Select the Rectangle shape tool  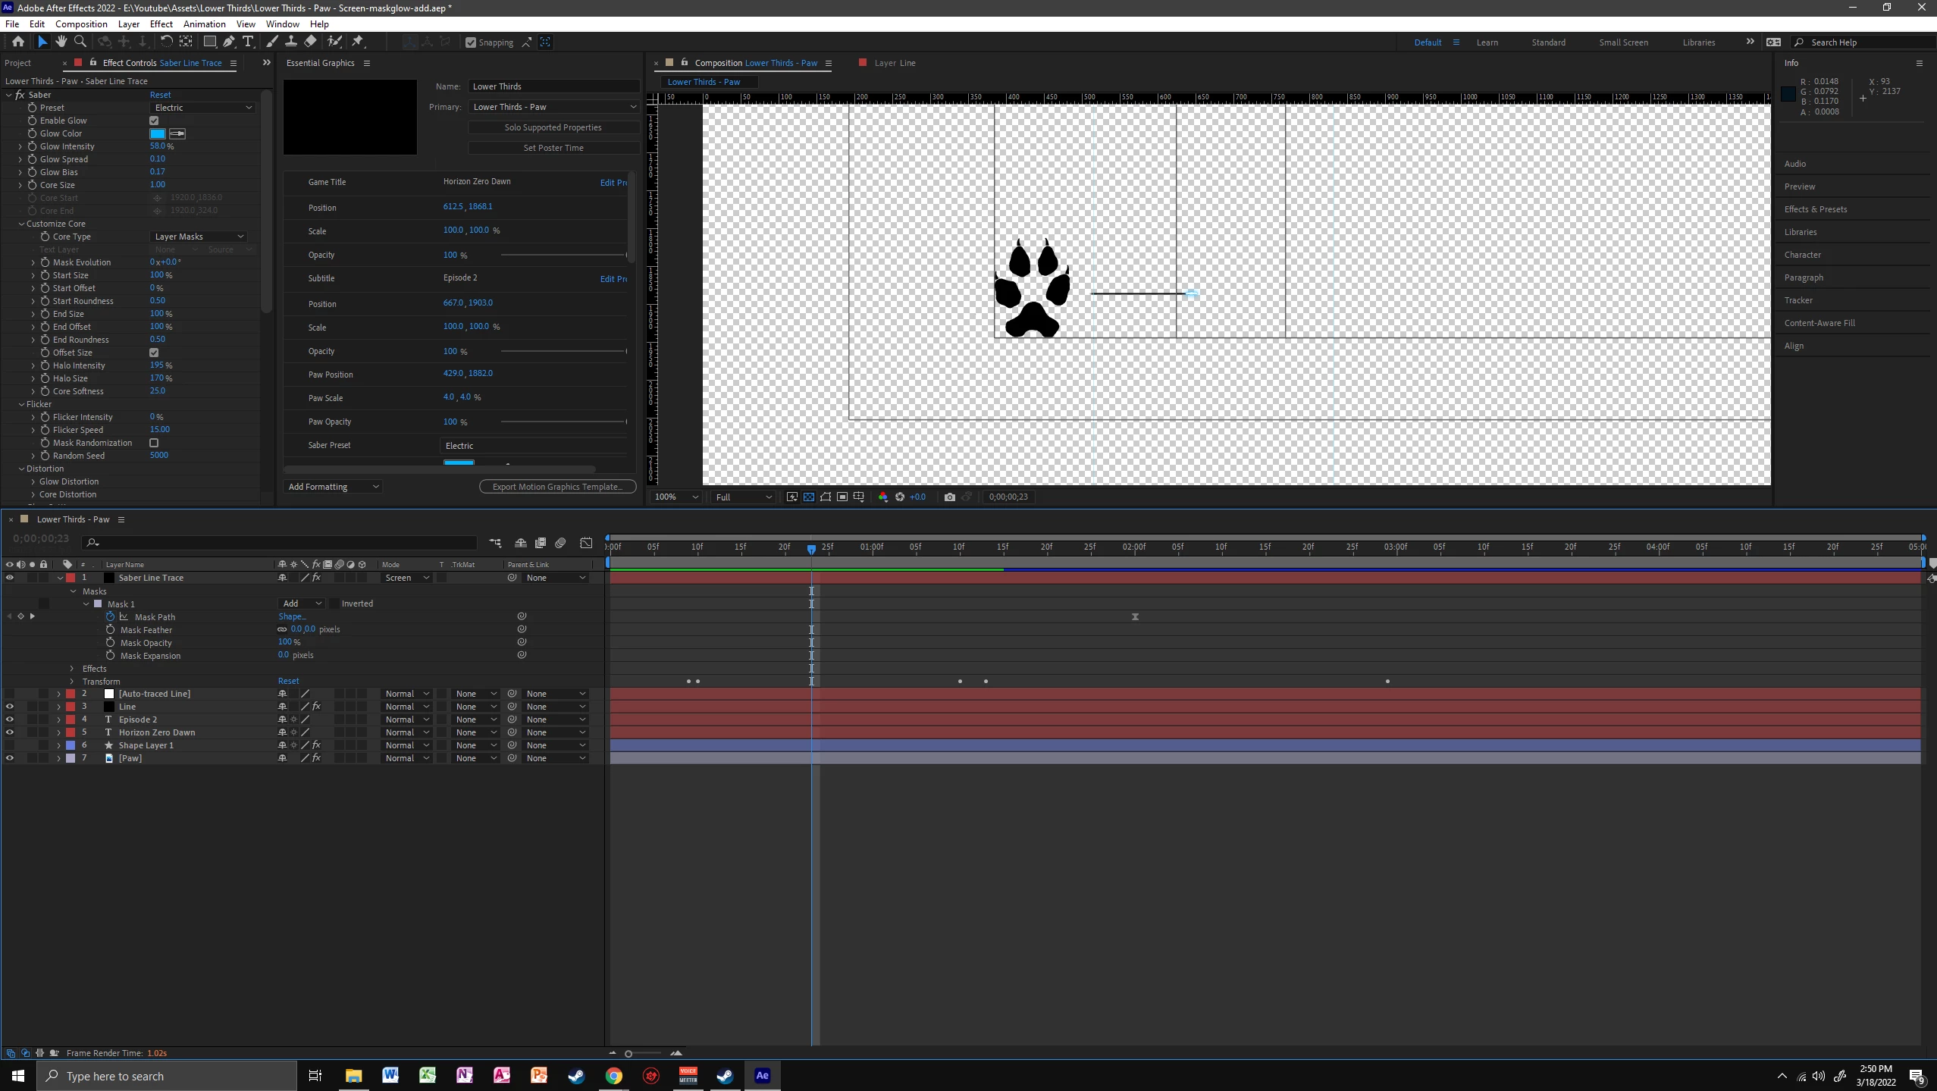tap(210, 42)
